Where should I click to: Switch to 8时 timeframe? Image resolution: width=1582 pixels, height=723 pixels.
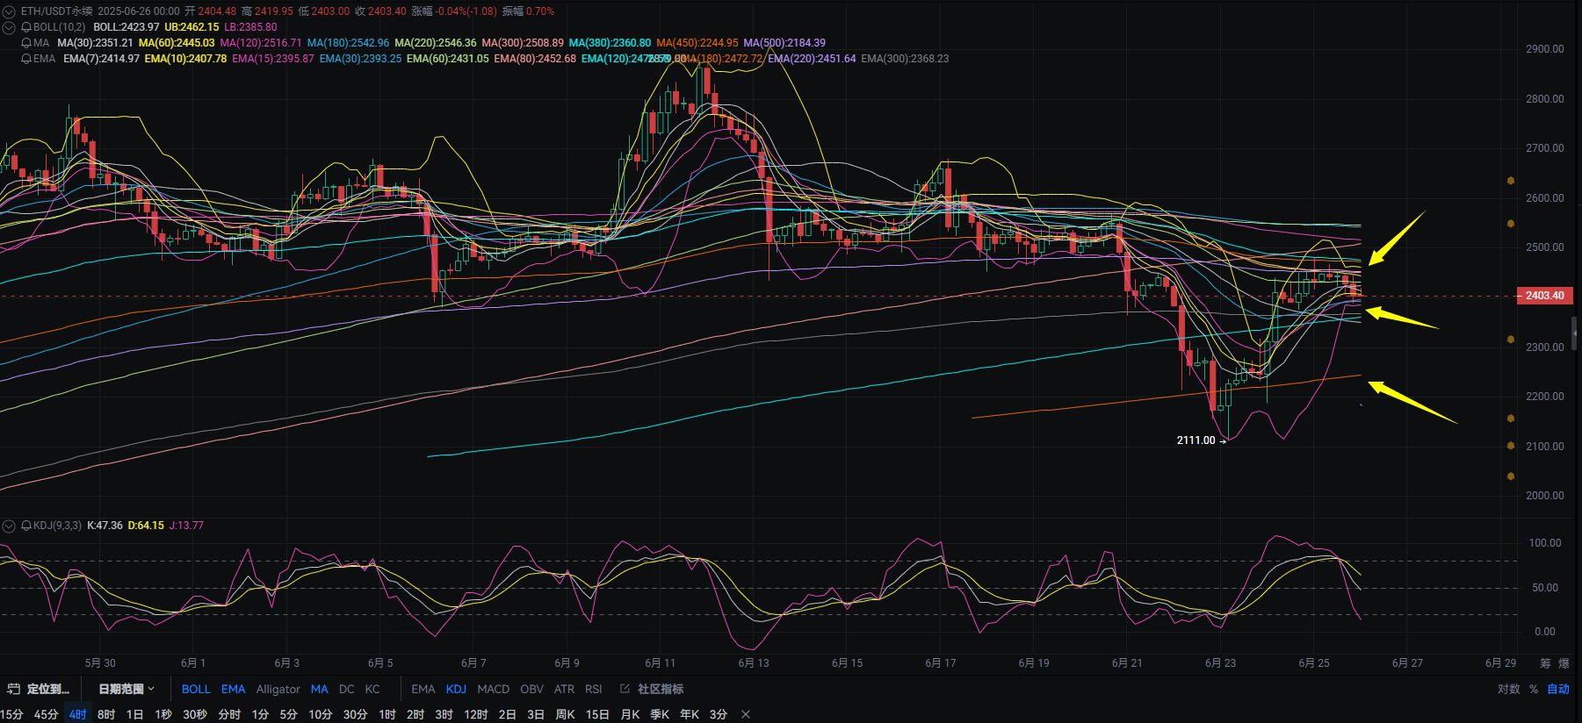pos(106,714)
